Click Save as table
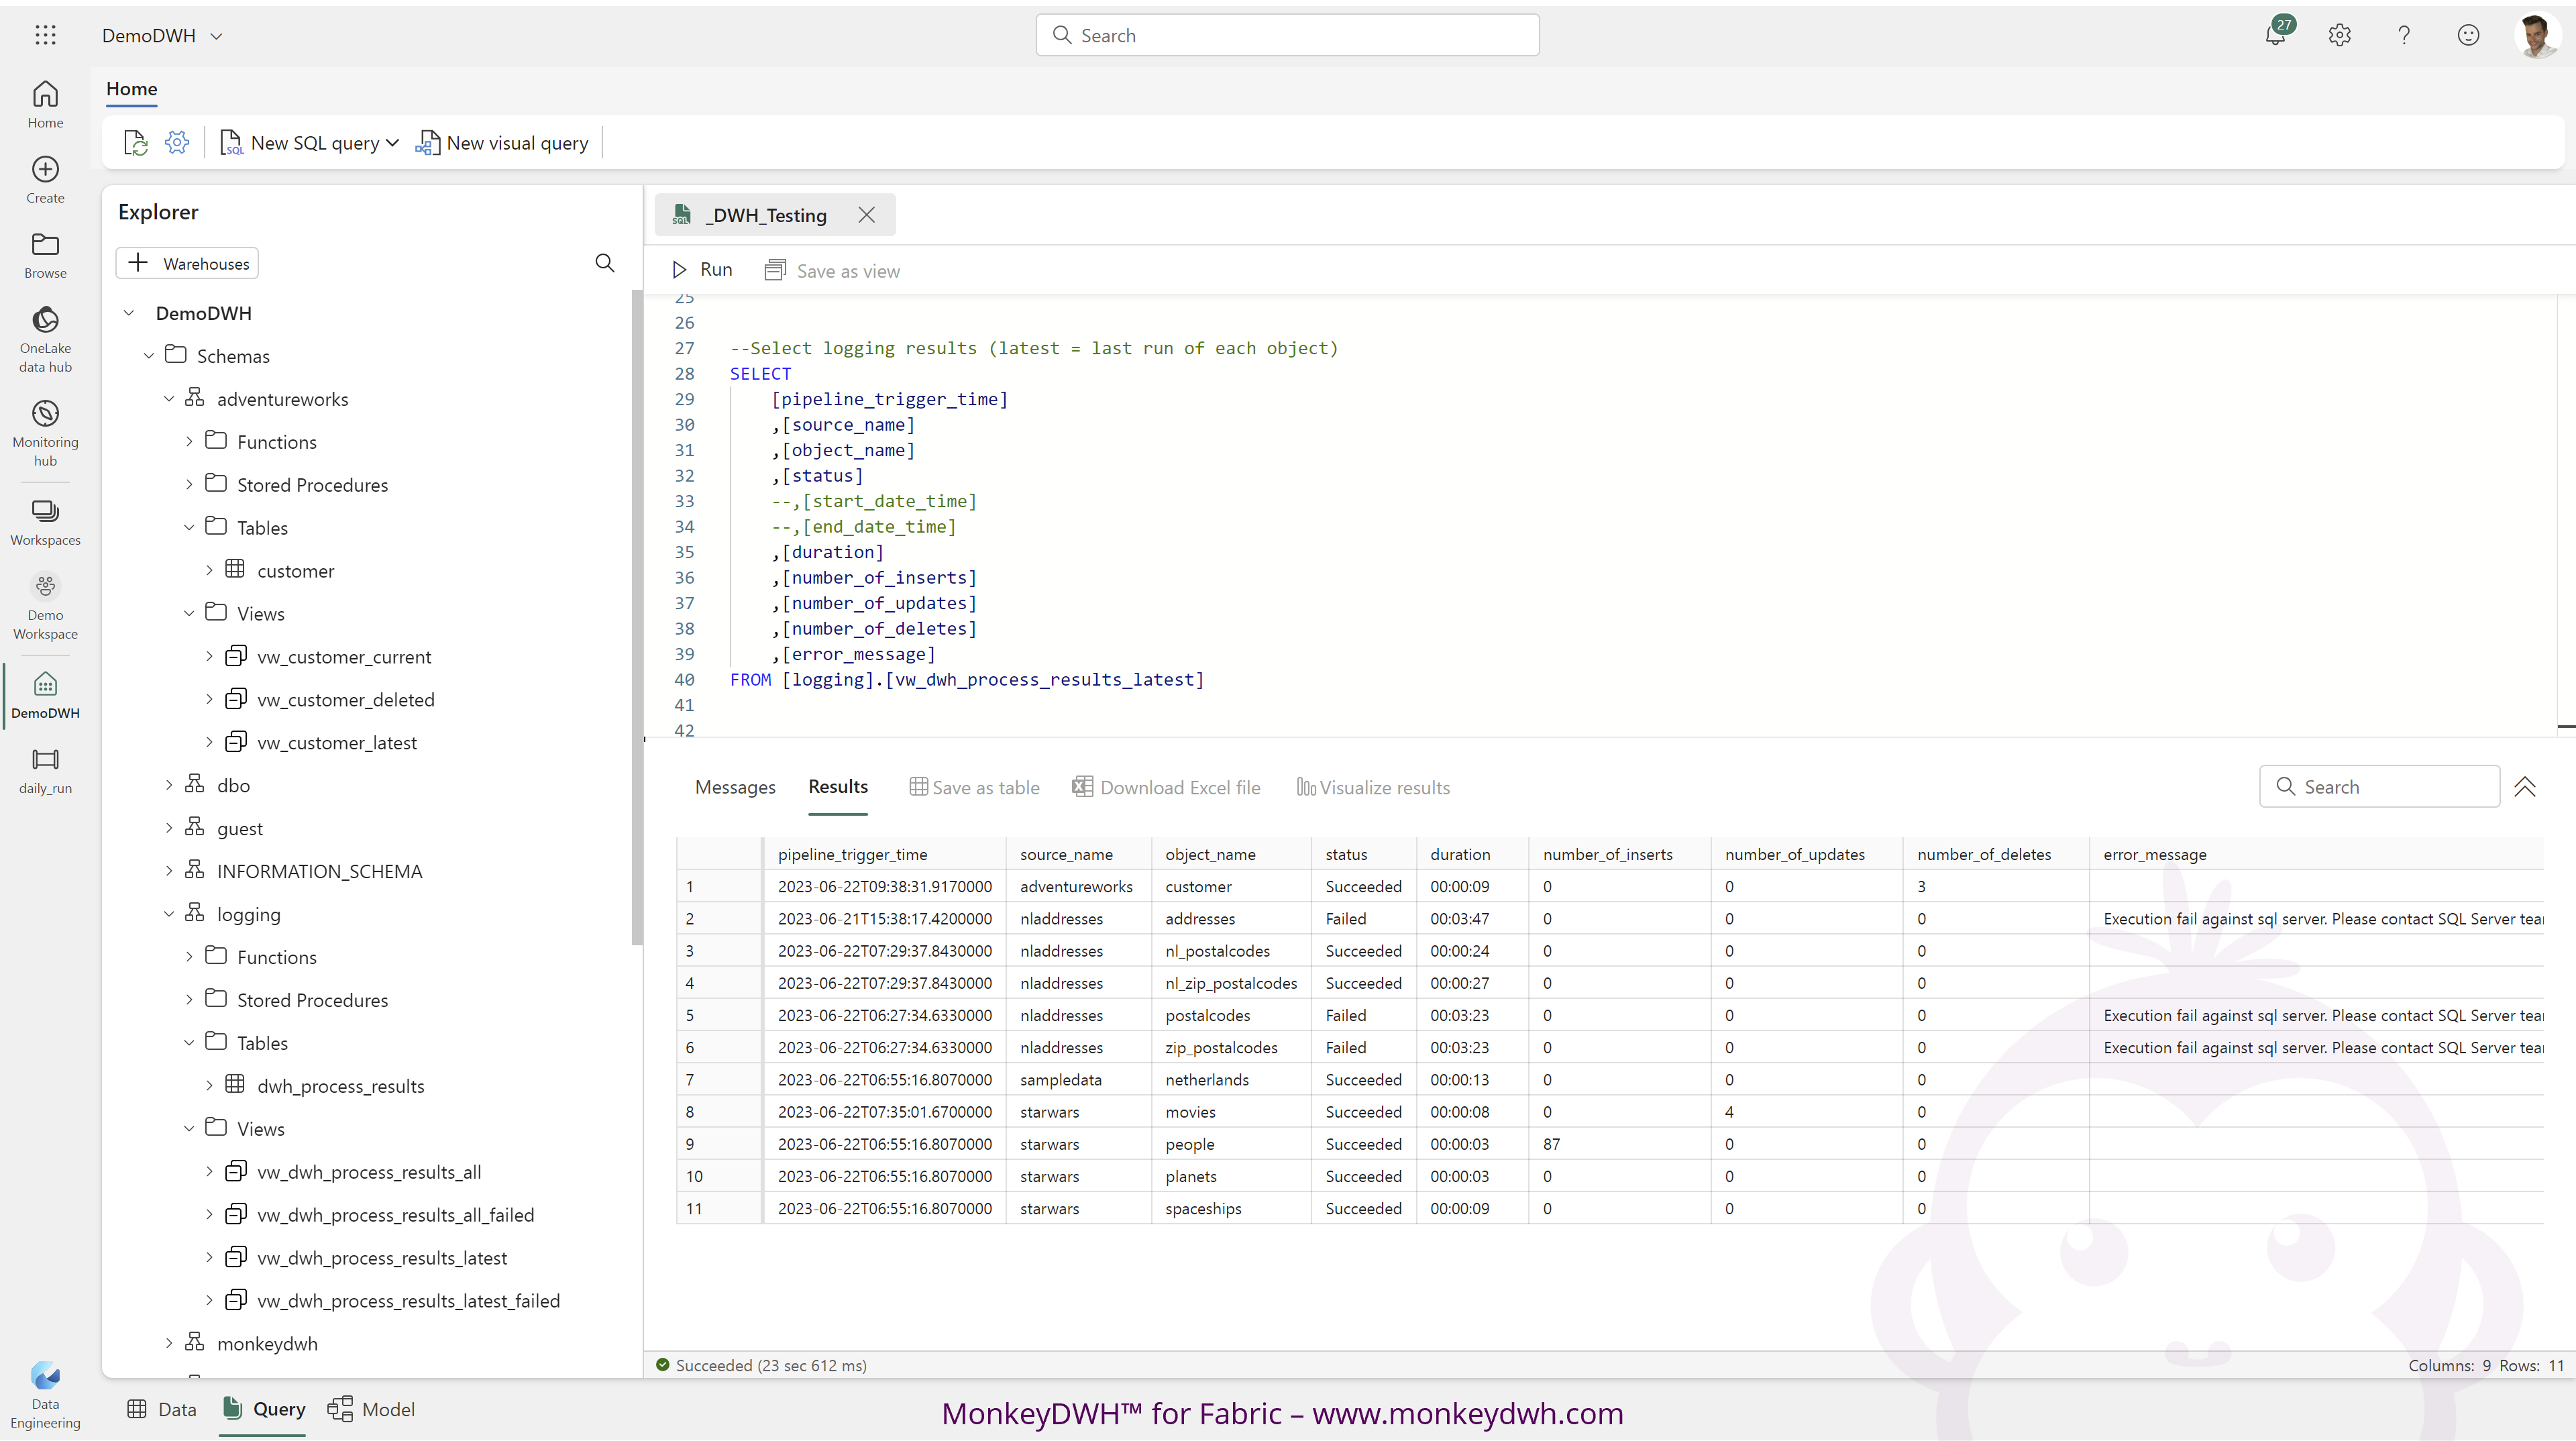Image resolution: width=2576 pixels, height=1441 pixels. 974,787
